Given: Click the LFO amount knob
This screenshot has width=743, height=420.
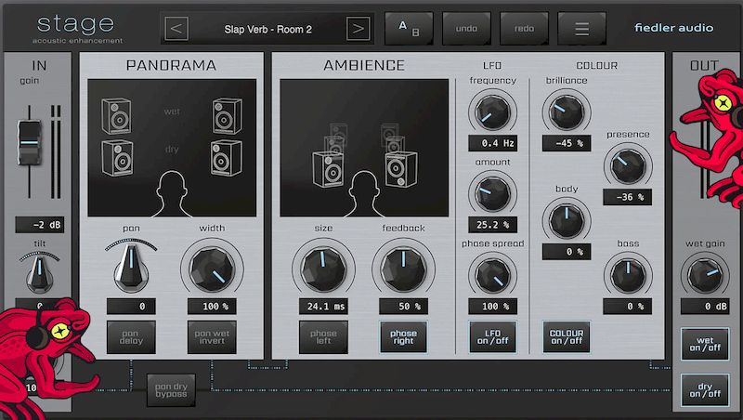Looking at the screenshot, I should (493, 194).
